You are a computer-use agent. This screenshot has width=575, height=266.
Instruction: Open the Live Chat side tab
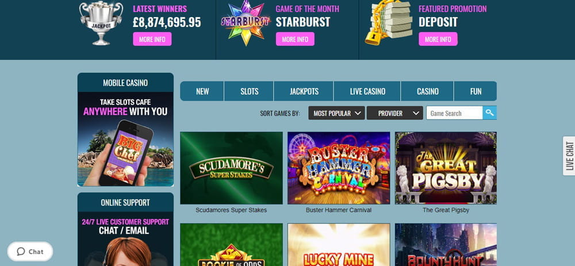point(569,156)
